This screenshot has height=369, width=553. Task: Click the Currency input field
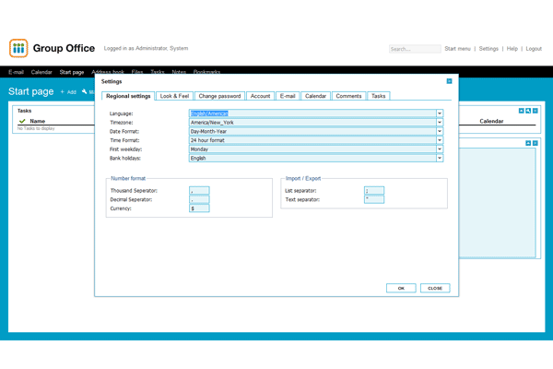[199, 208]
